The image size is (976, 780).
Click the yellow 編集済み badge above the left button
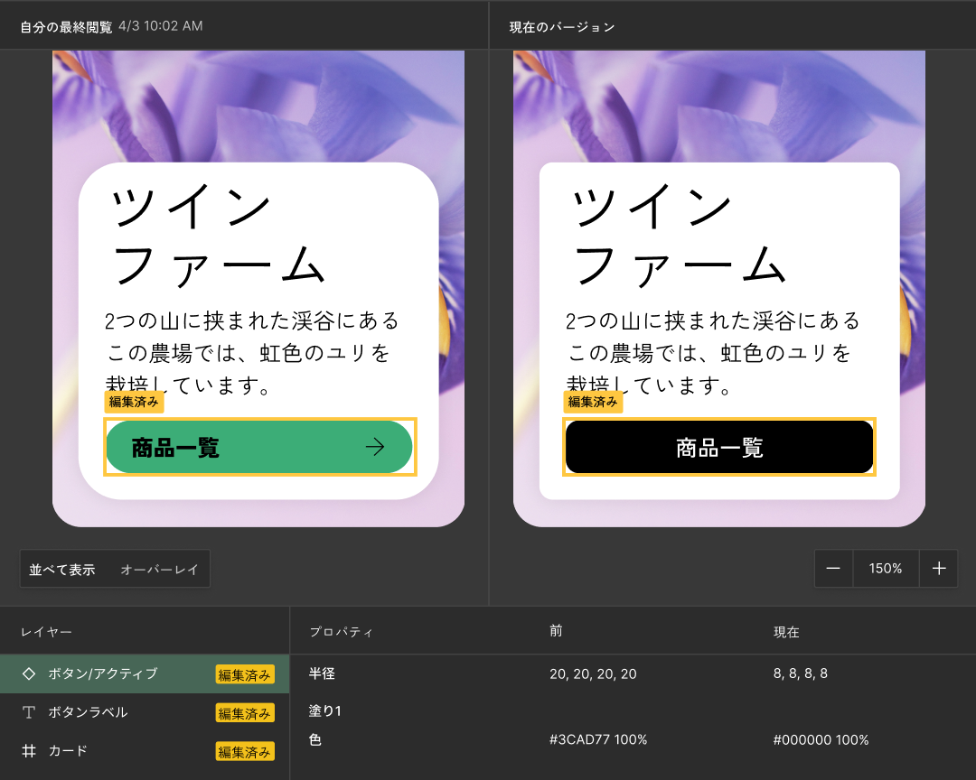tap(133, 402)
